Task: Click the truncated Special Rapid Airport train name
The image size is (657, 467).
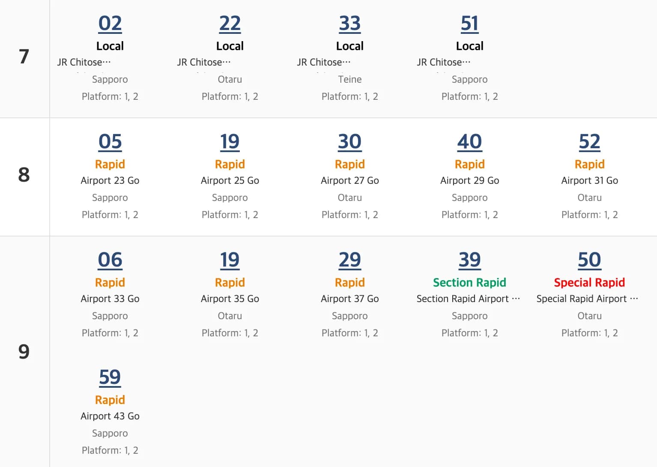Action: click(587, 299)
